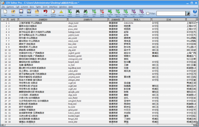Click the Create Row icon
The width and height of the screenshot is (199, 127).
click(x=94, y=13)
